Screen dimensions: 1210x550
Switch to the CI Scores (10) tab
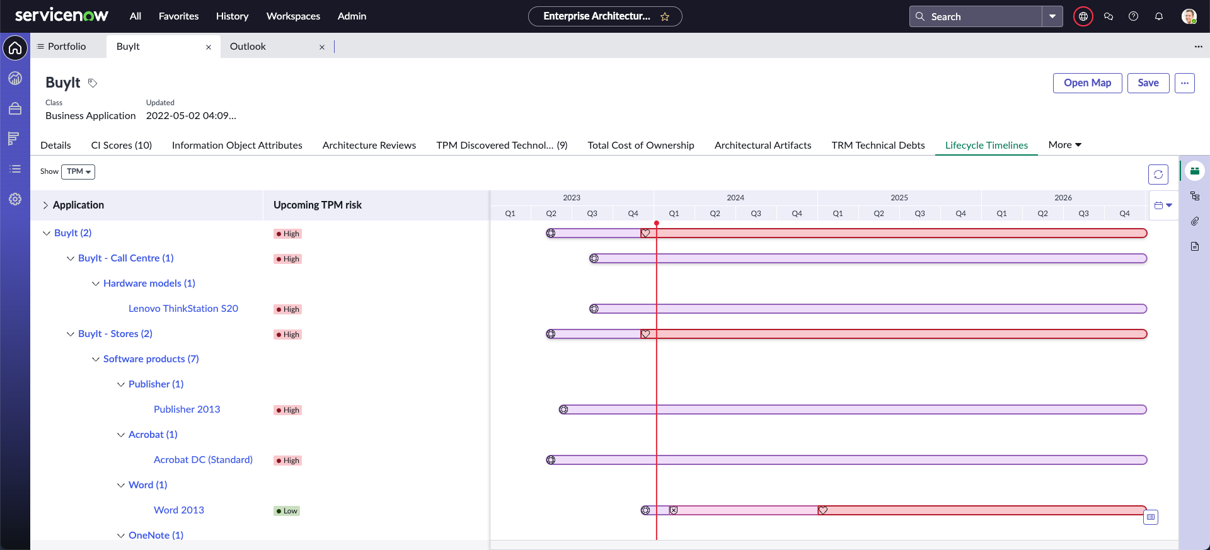point(122,145)
